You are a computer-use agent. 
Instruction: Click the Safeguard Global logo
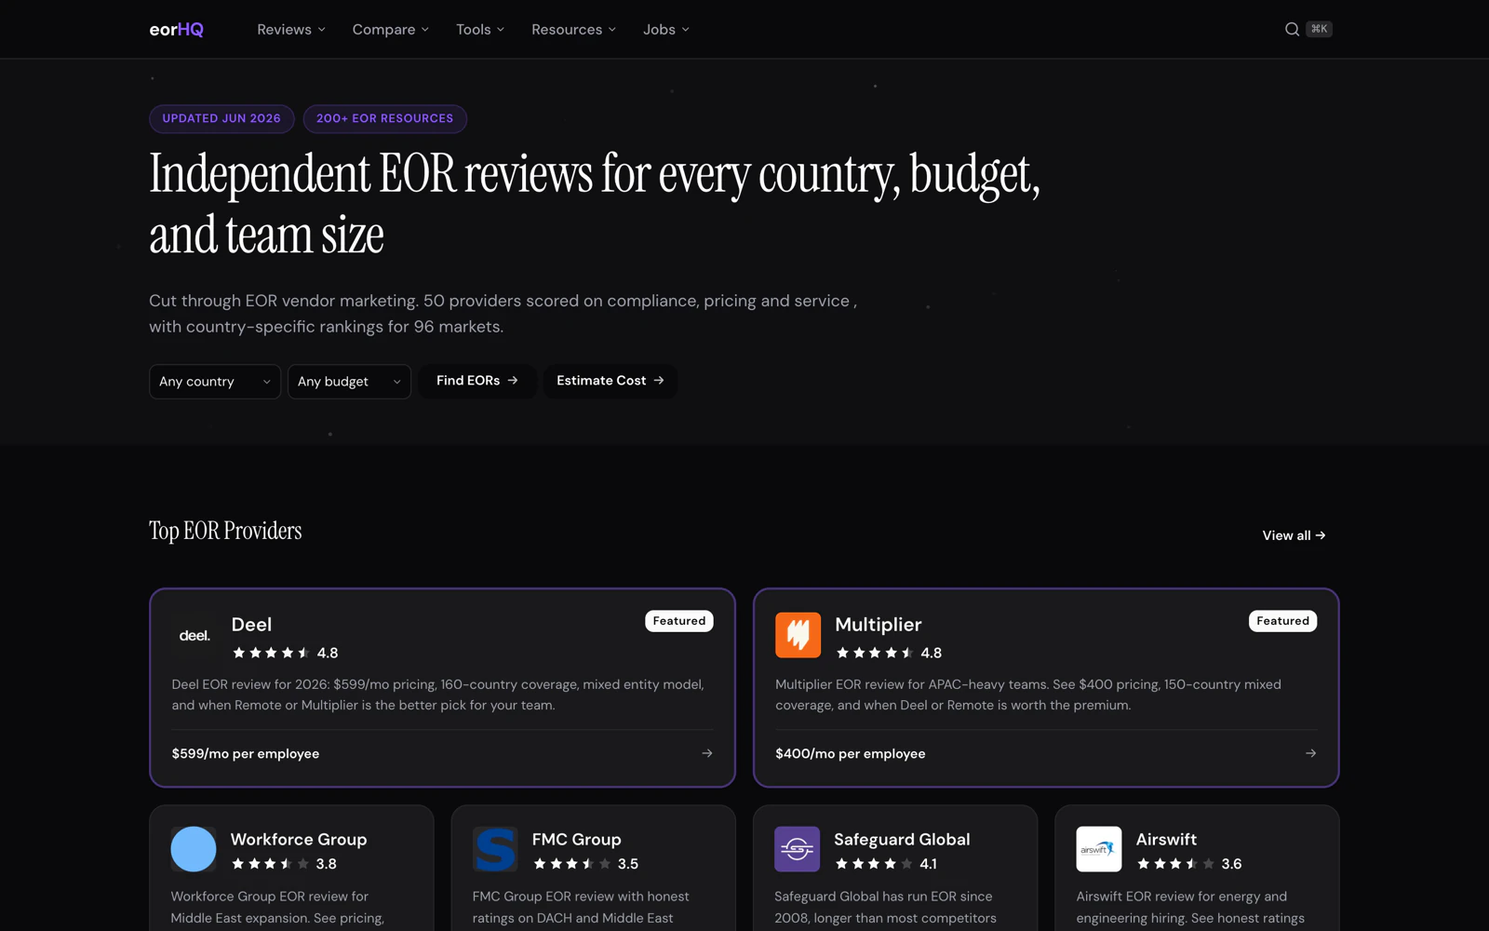pyautogui.click(x=798, y=849)
